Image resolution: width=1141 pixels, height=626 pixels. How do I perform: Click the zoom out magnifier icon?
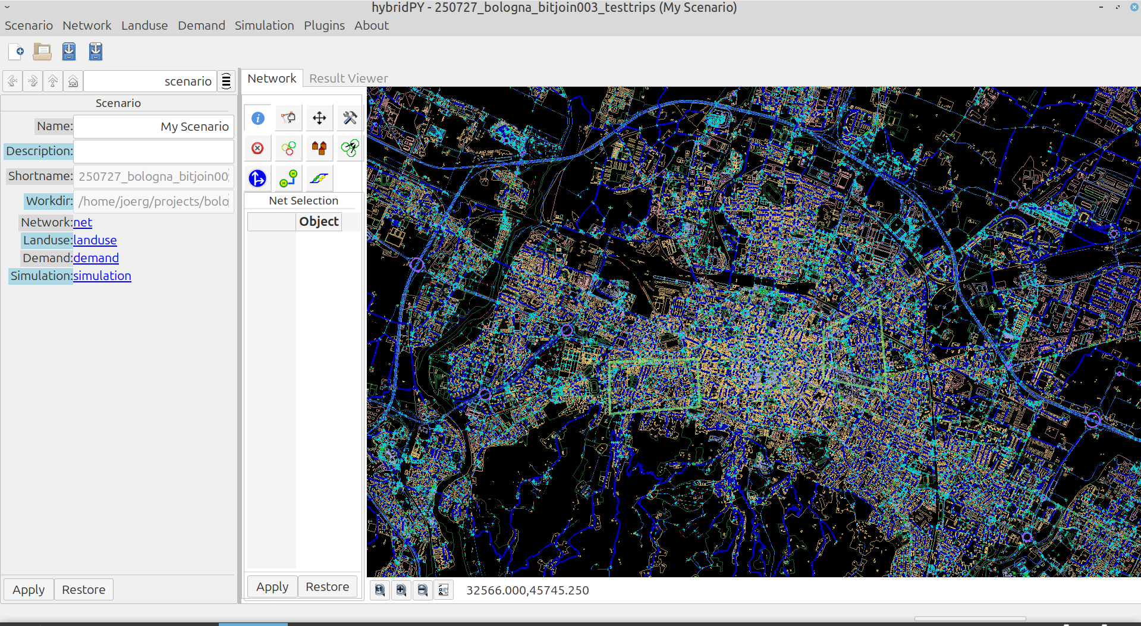(x=423, y=590)
